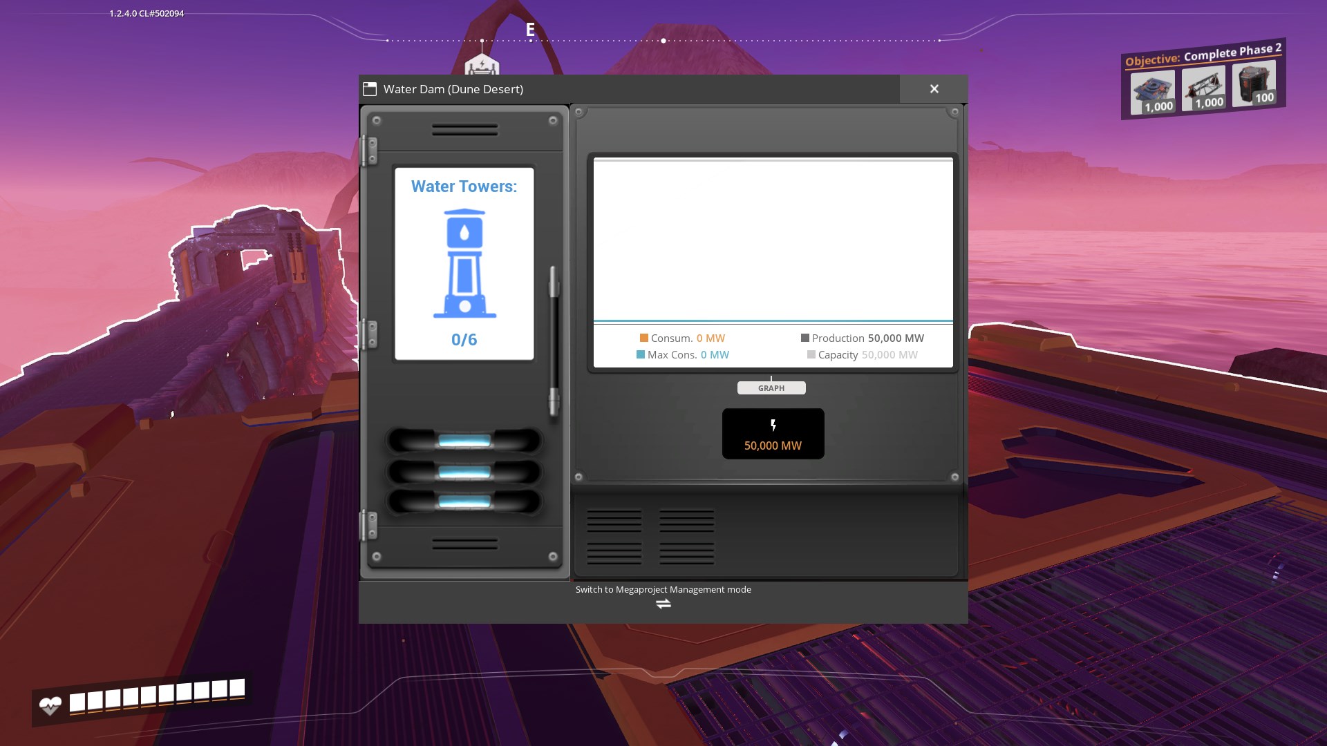Click the bottom glowing blue indicator light
Screen dimensions: 1327x746
(x=464, y=501)
